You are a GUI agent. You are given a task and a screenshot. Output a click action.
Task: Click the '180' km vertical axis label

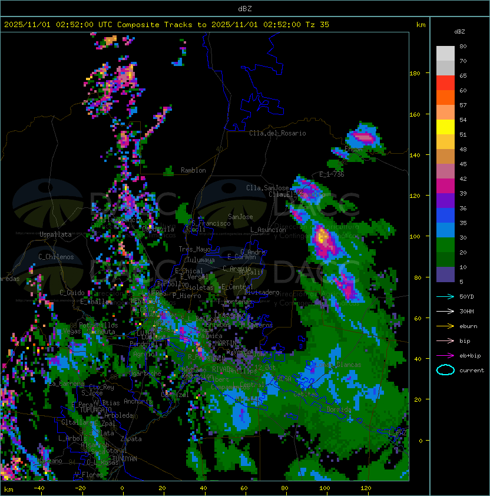tap(415, 74)
